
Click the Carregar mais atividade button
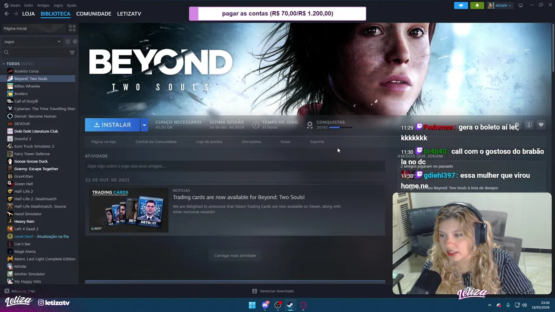[x=235, y=255]
